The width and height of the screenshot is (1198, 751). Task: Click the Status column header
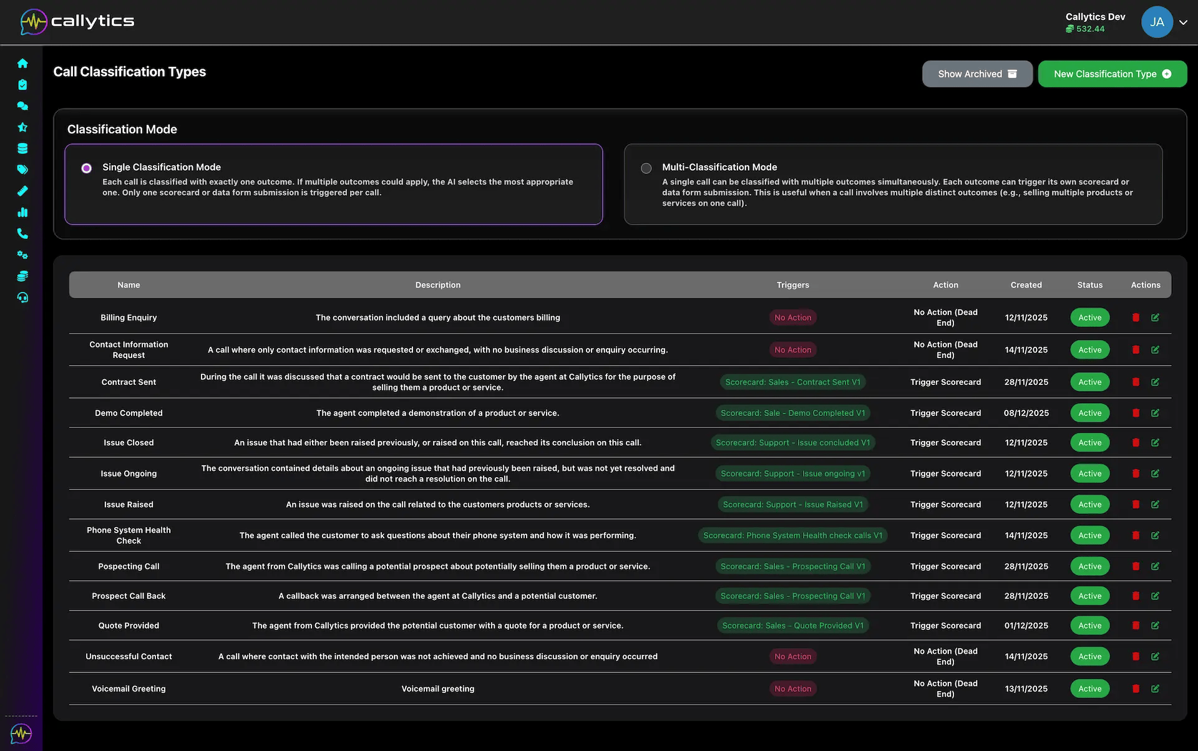[1089, 285]
